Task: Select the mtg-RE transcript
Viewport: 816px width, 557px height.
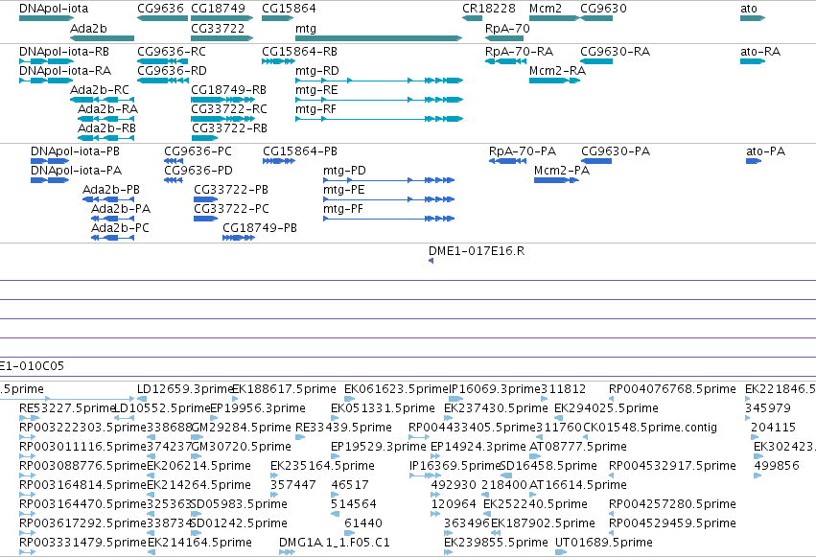Action: pos(379,100)
